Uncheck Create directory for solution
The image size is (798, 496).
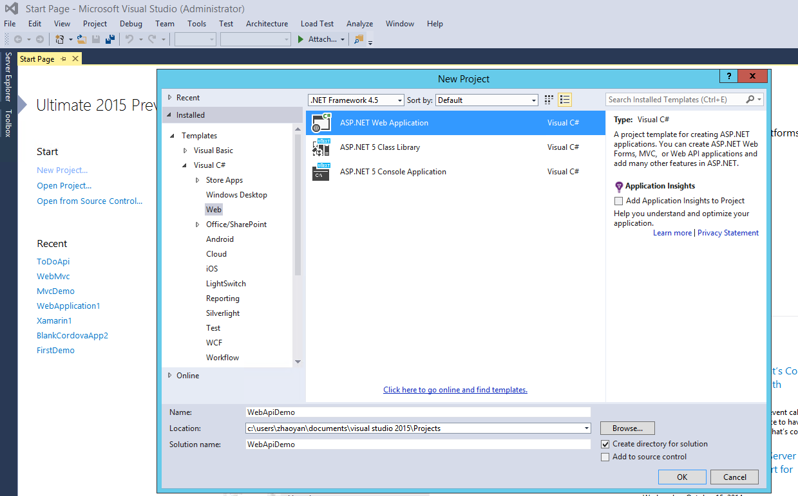coord(605,444)
